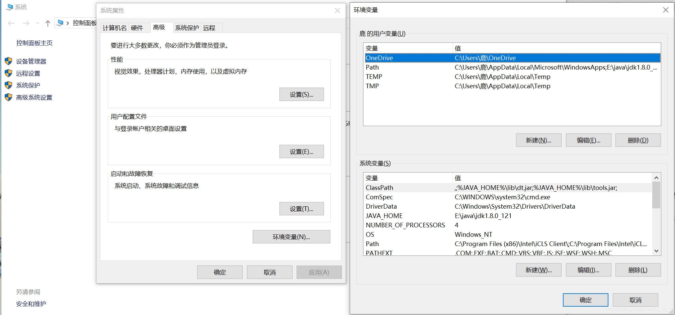Viewport: 675px width, 315px height.
Task: Open 系统保护 link in left sidebar
Action: pyautogui.click(x=28, y=85)
